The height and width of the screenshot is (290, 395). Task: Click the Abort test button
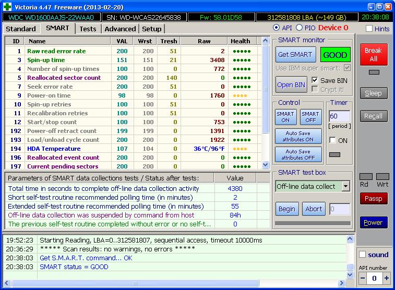click(x=314, y=209)
